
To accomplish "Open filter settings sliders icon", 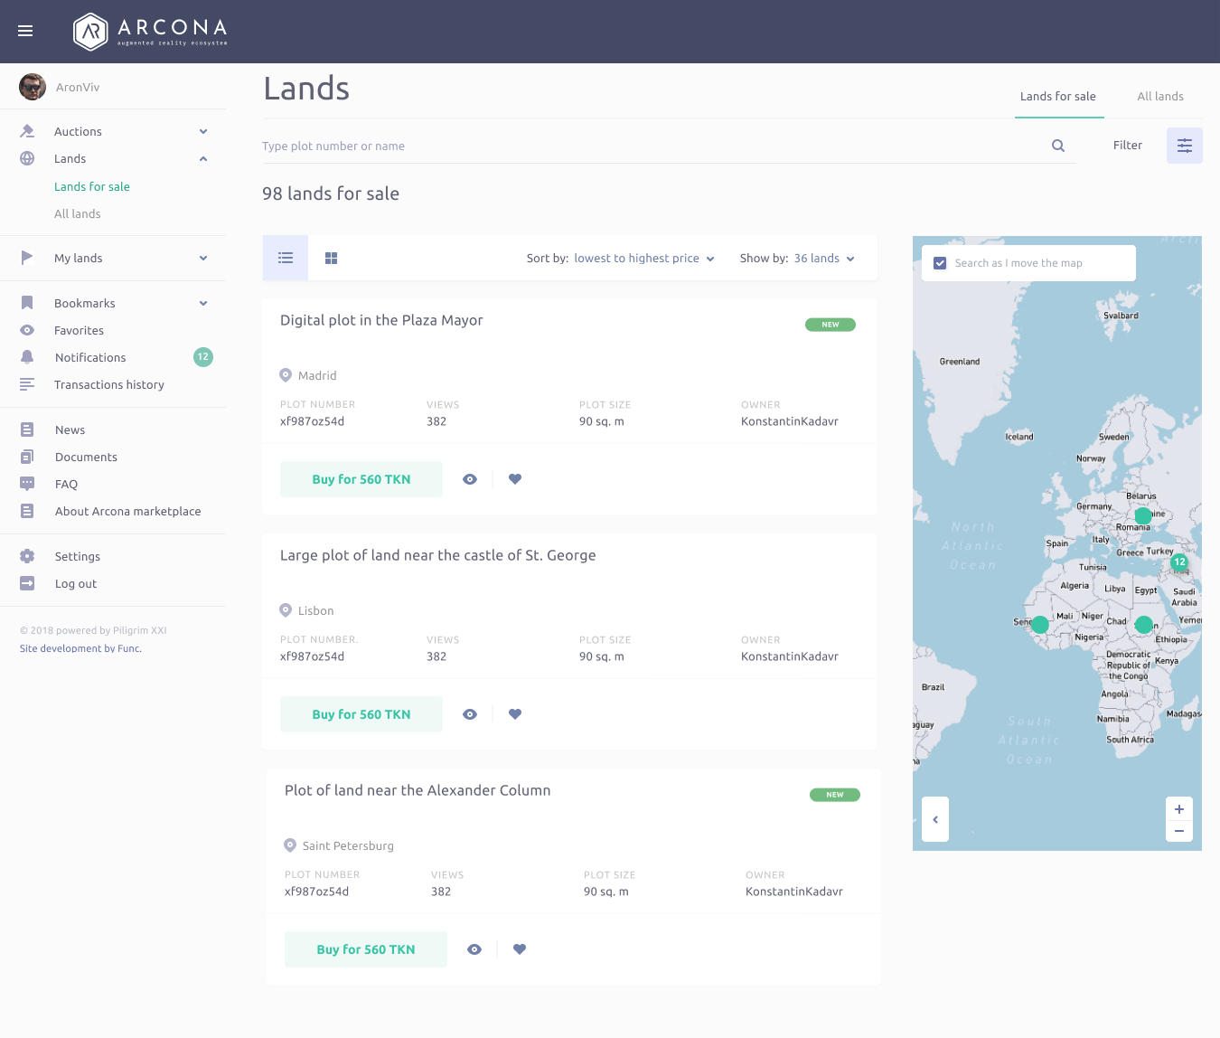I will pos(1184,146).
